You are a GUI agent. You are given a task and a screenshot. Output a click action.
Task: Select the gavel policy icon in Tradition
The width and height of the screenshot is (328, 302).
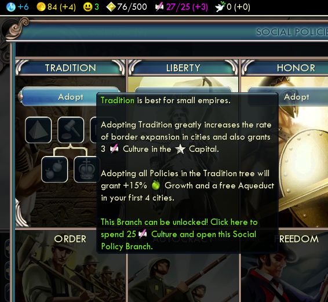click(71, 130)
